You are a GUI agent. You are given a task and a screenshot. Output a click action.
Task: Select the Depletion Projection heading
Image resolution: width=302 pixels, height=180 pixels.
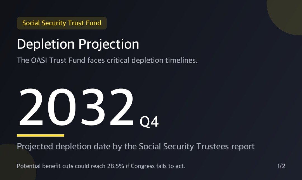click(78, 45)
